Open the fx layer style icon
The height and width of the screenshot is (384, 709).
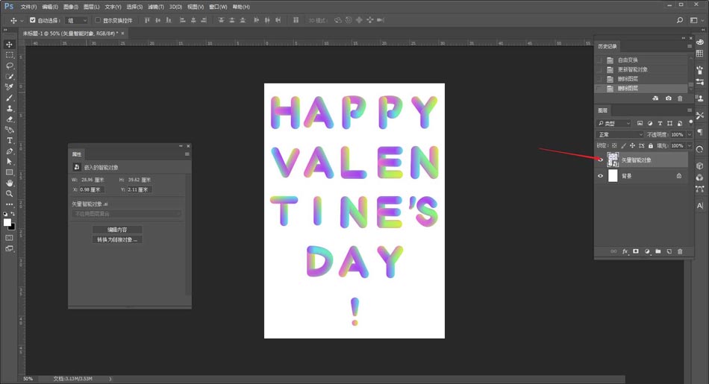tap(625, 252)
